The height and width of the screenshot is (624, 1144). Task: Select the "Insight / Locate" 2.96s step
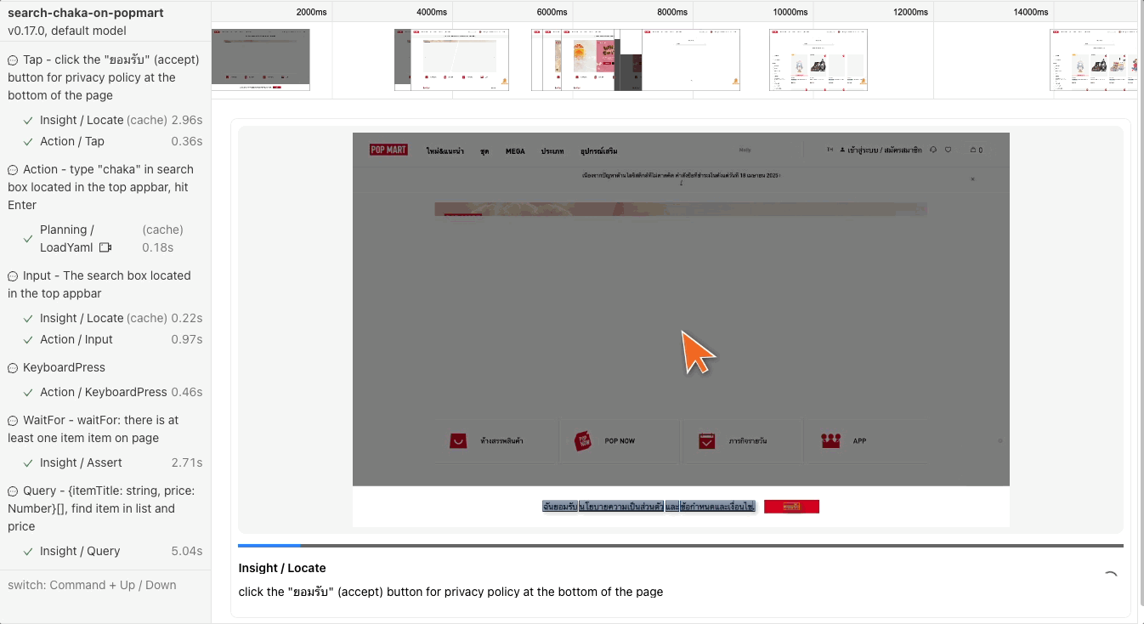[x=110, y=120]
